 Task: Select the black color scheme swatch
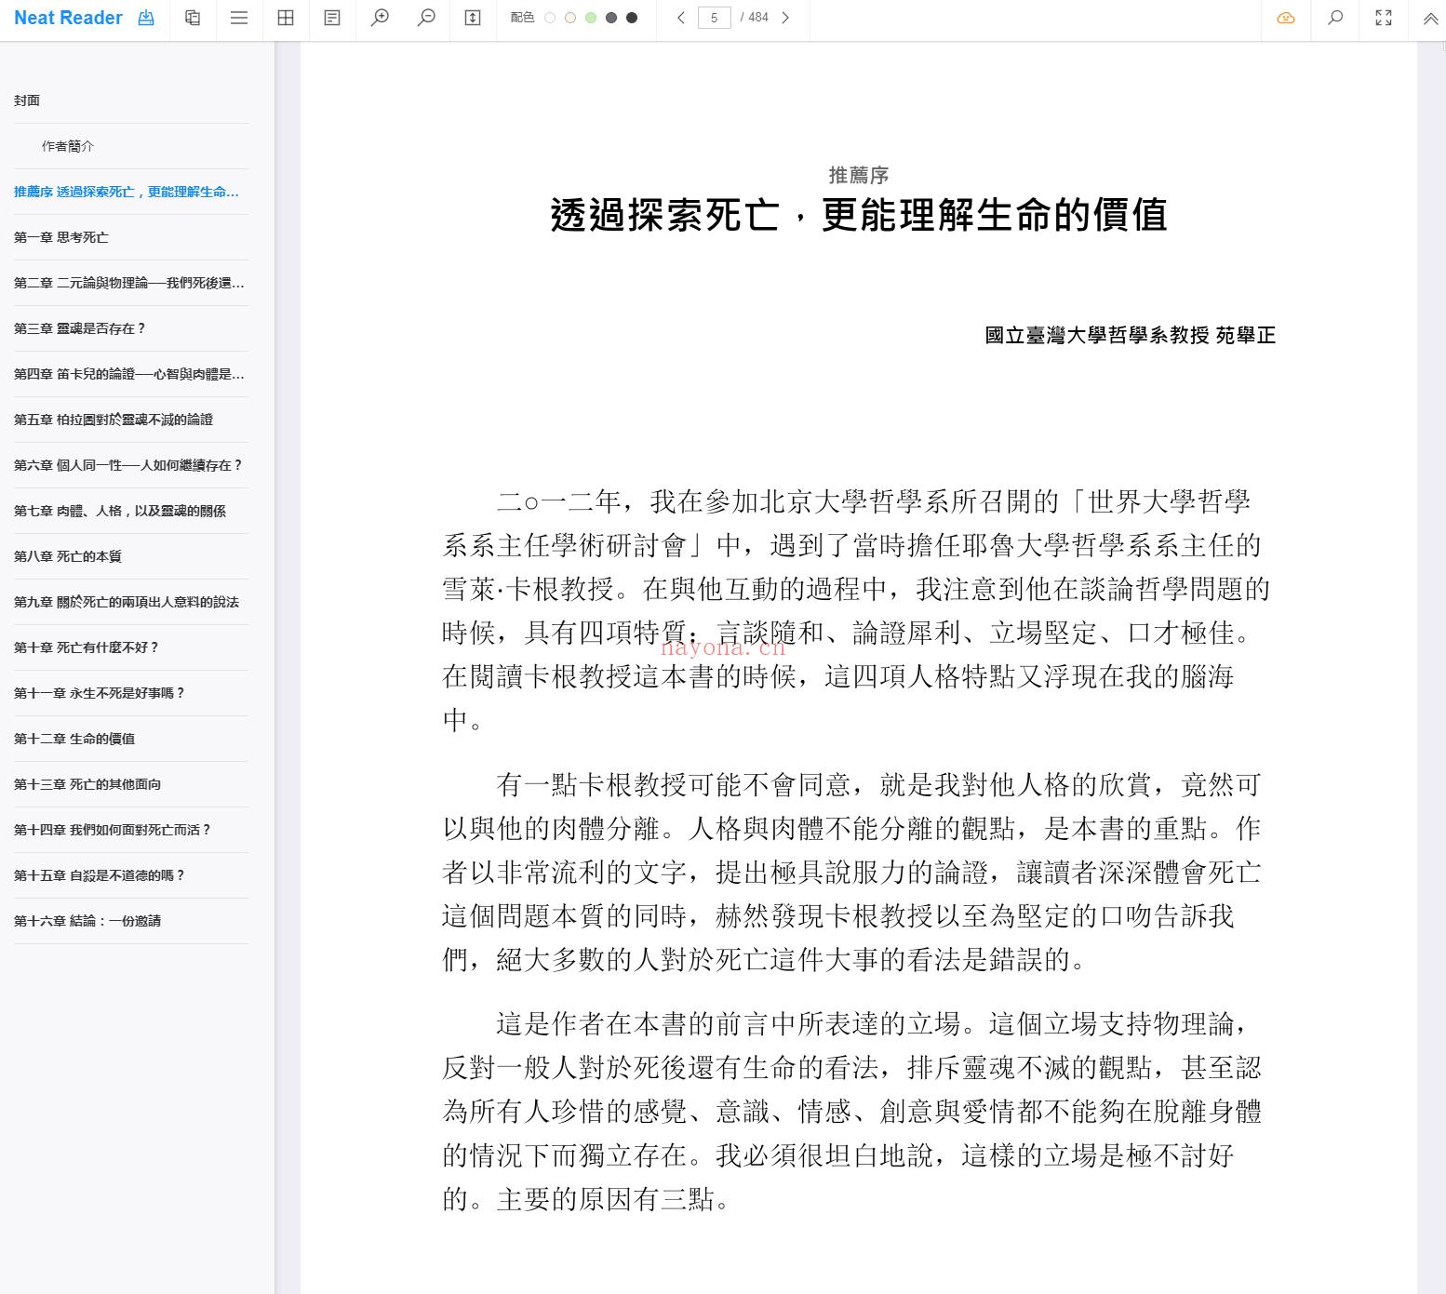tap(632, 18)
